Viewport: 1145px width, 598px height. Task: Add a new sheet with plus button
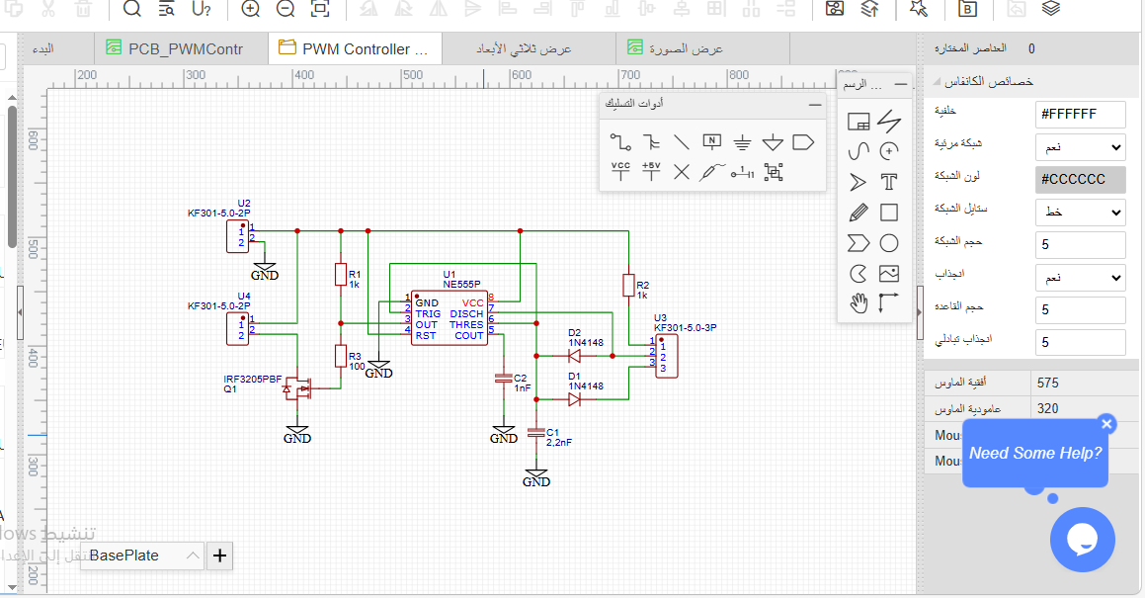coord(219,555)
